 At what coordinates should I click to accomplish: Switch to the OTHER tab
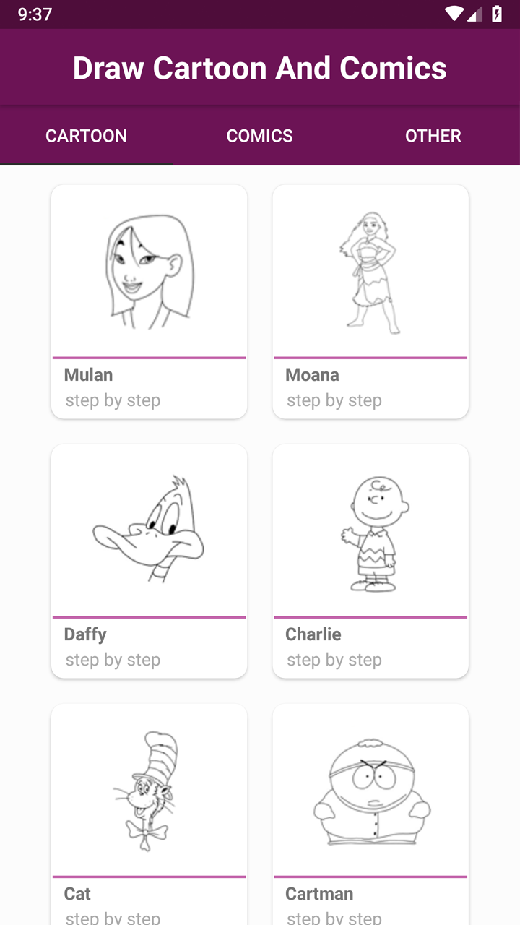[x=433, y=136]
